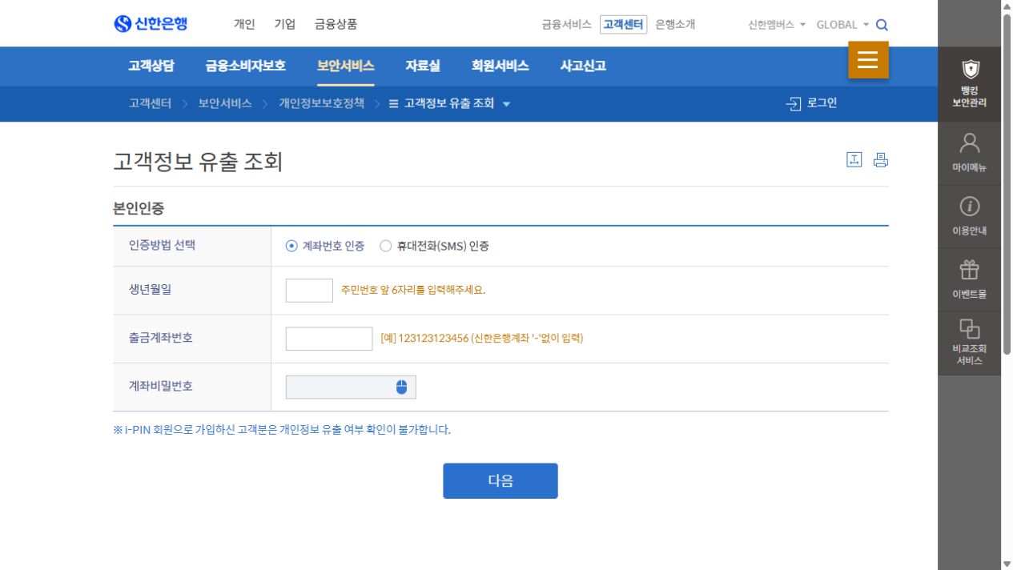Open 이벤트몰 gift icon
The width and height of the screenshot is (1013, 570).
[969, 280]
